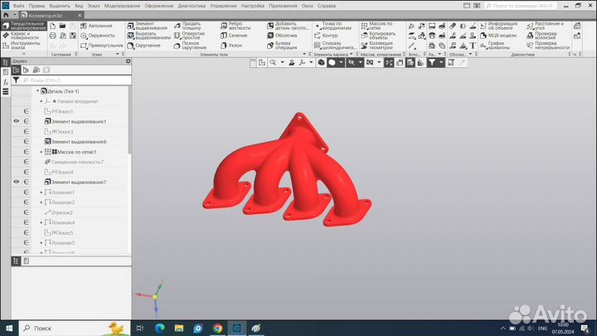This screenshot has width=597, height=336.
Task: Select the Окружность sketch tool
Action: pyautogui.click(x=98, y=36)
